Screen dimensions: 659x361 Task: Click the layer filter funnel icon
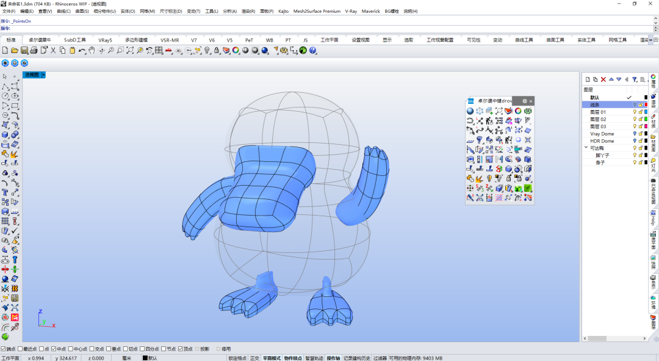pos(635,79)
